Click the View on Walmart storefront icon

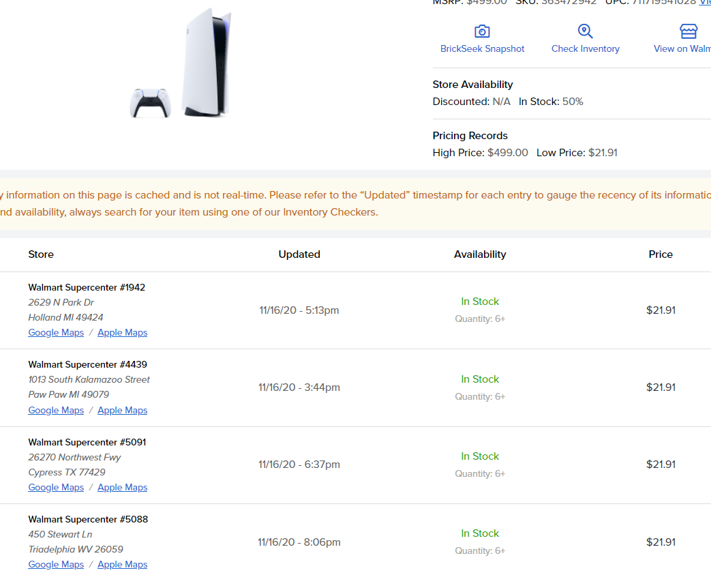689,31
